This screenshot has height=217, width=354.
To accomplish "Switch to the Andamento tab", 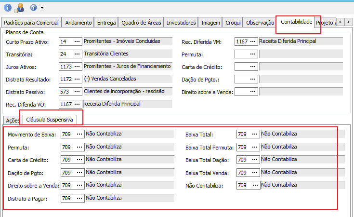I will pyautogui.click(x=78, y=23).
